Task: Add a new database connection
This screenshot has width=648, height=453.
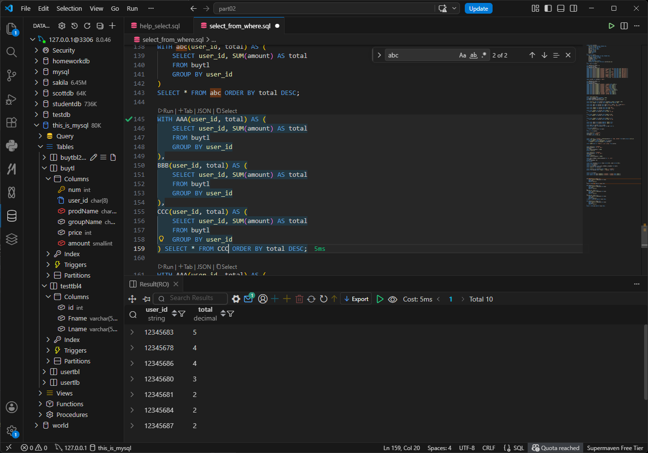Action: (x=113, y=26)
